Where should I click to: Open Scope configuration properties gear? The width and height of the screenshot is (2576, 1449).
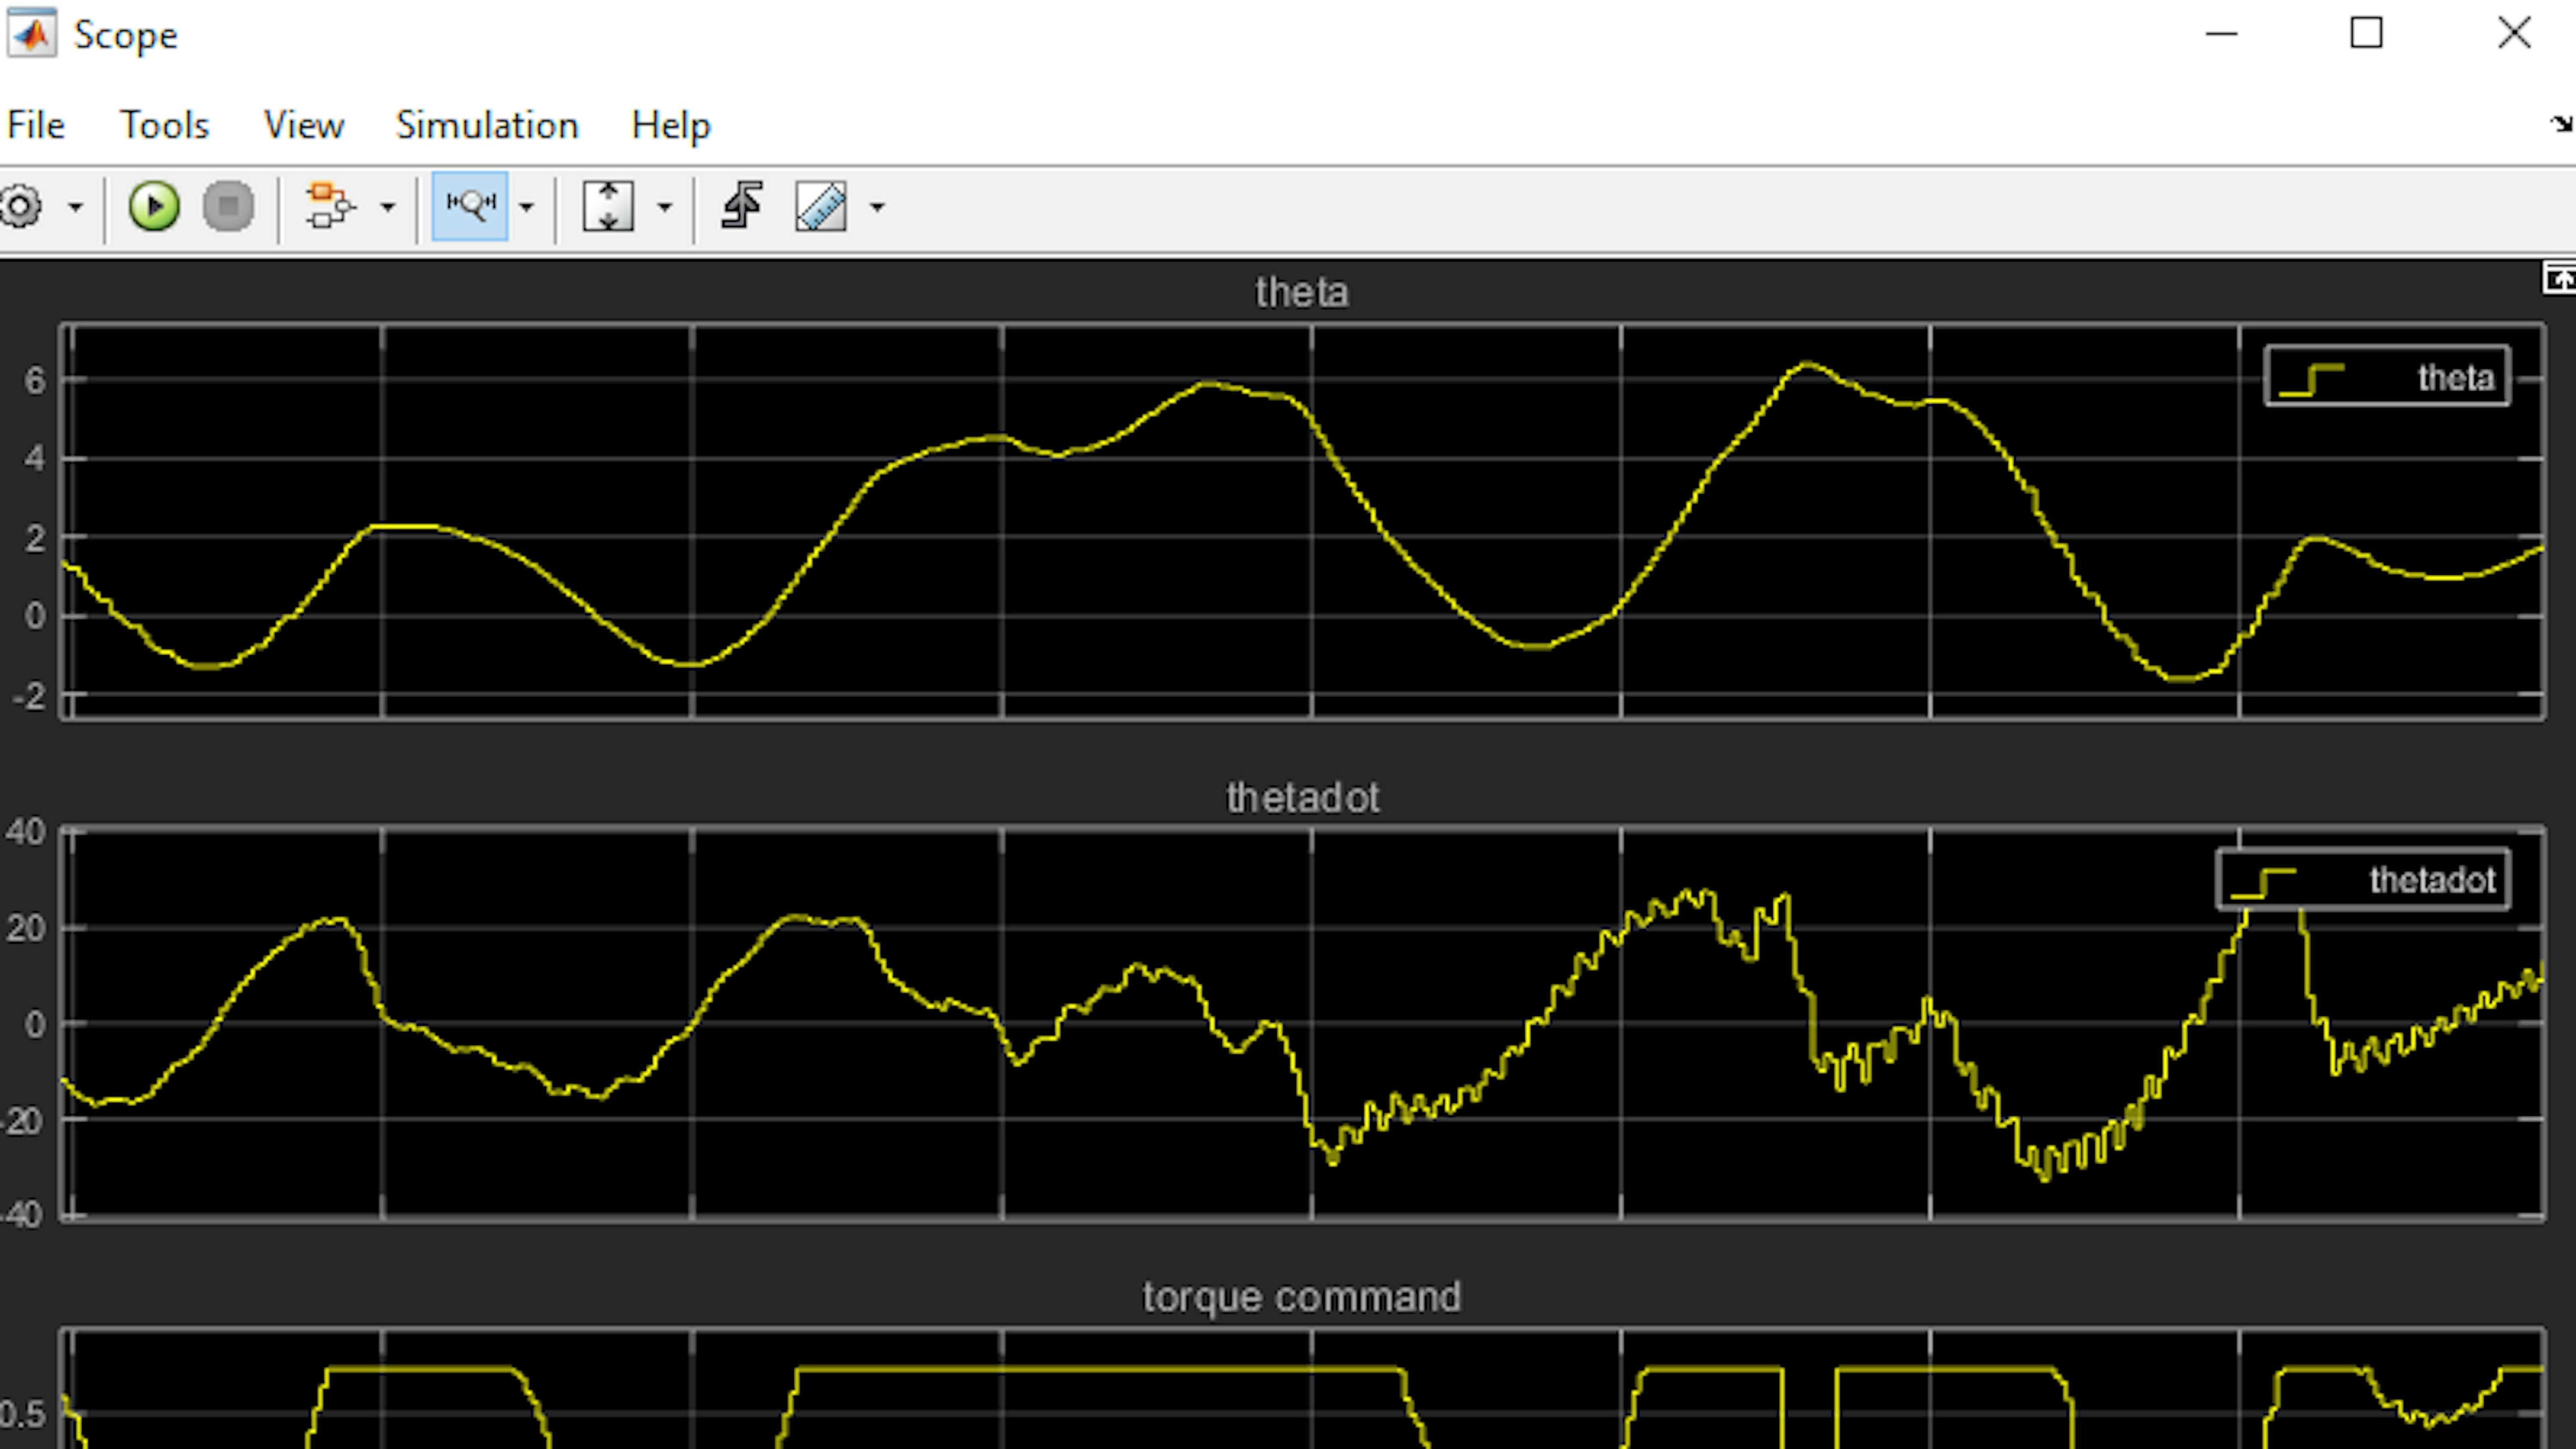[x=20, y=207]
